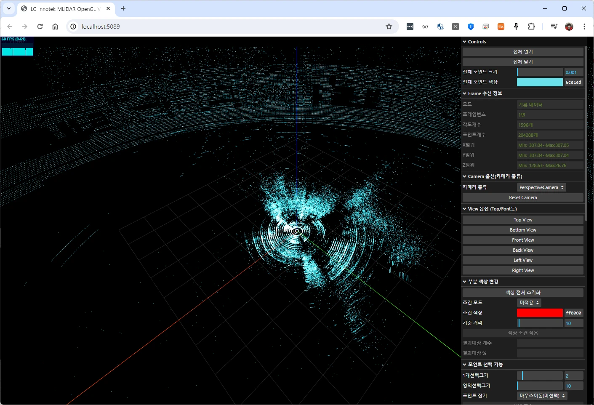Click the S extension icon
594x405 pixels.
click(455, 27)
